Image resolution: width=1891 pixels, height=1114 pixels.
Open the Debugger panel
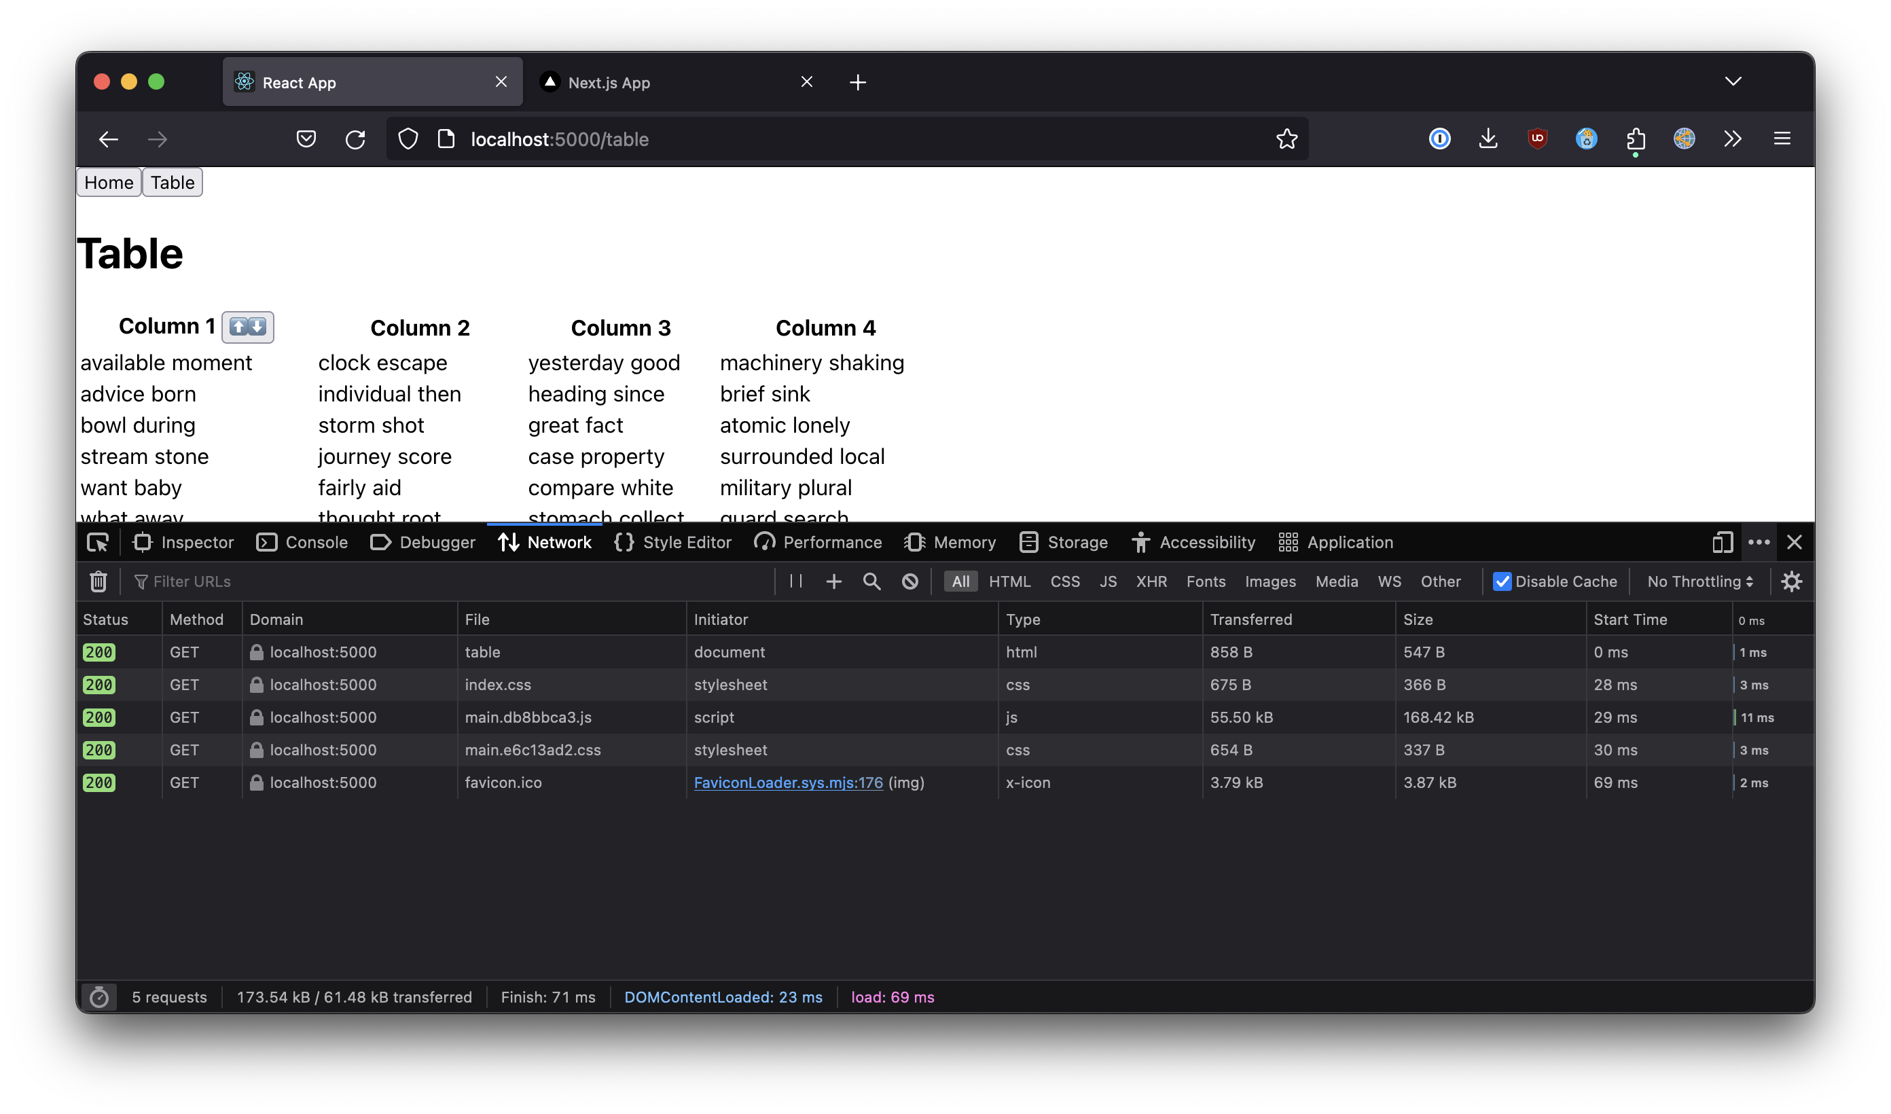tap(423, 542)
